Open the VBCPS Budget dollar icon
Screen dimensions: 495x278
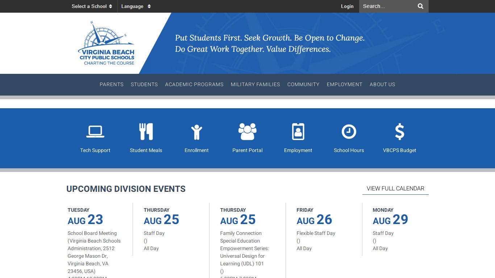(400, 132)
